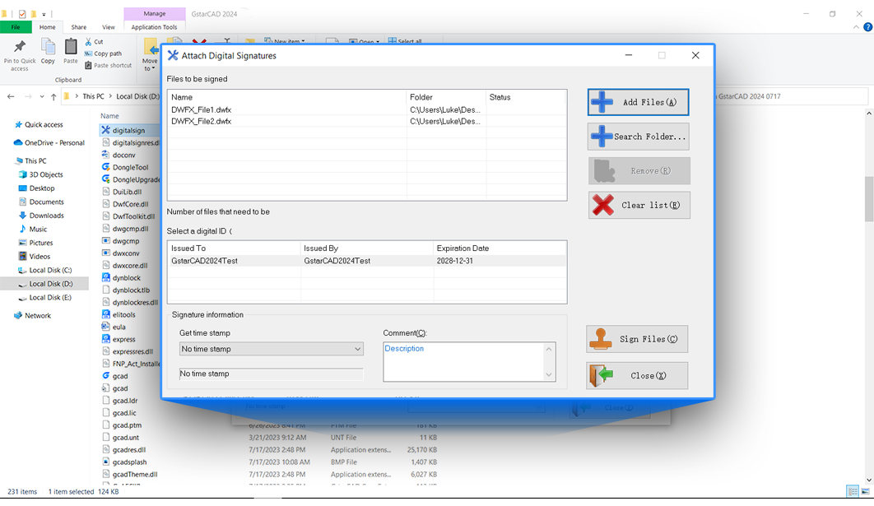Viewport: 874px width, 506px height.
Task: Click the Sign Files stamp icon
Action: click(602, 339)
